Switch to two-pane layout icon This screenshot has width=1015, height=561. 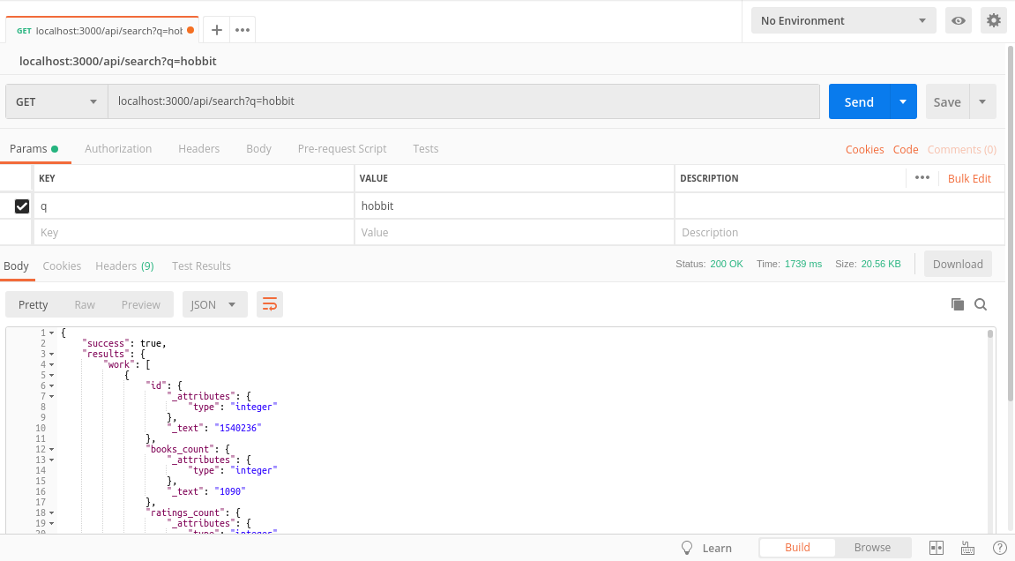point(936,548)
